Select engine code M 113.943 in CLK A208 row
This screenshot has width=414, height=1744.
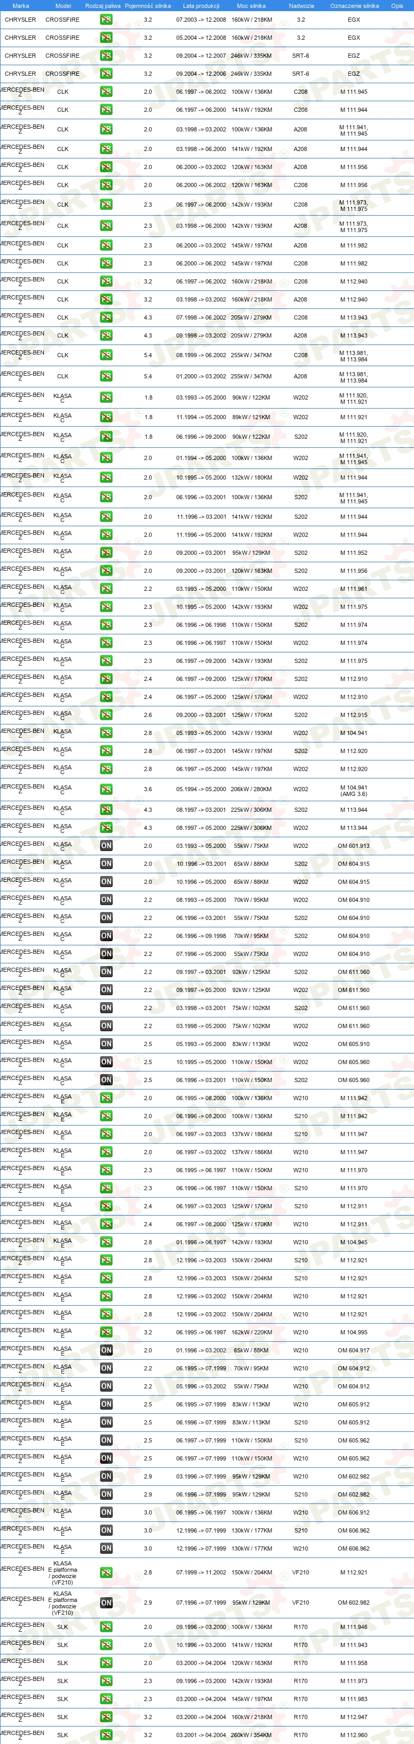point(354,336)
